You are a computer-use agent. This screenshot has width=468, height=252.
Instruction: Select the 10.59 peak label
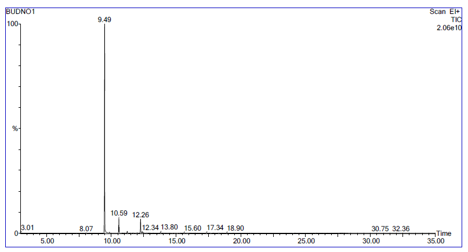(119, 213)
